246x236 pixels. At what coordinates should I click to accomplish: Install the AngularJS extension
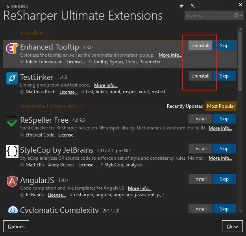click(x=200, y=179)
